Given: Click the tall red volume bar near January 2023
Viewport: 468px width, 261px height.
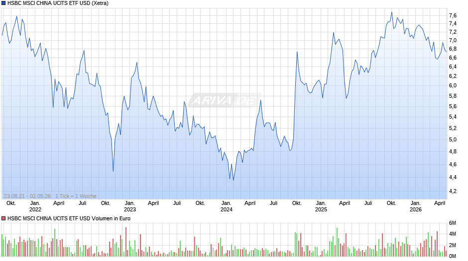Looking at the screenshot, I should click(x=126, y=242).
